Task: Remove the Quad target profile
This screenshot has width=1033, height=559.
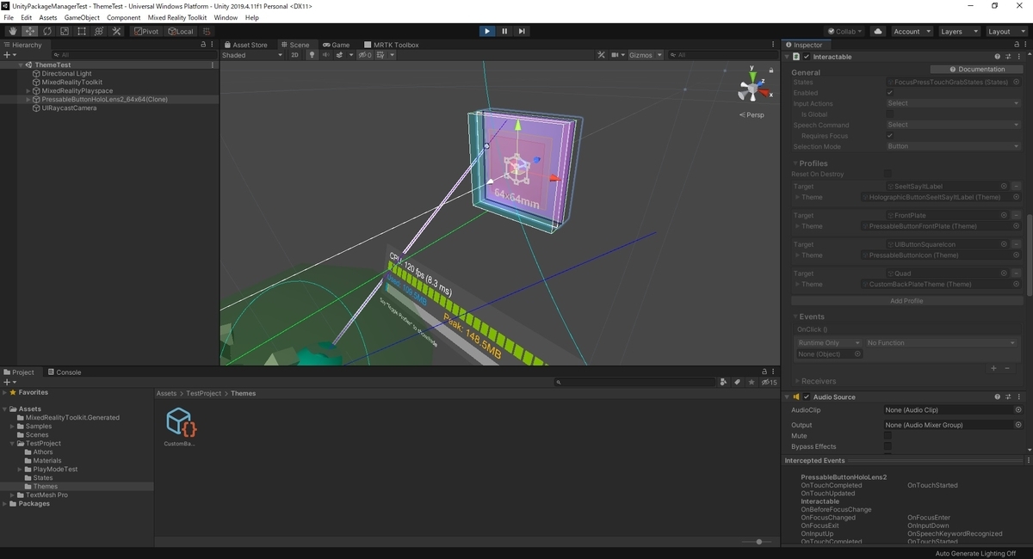Action: pyautogui.click(x=1017, y=273)
